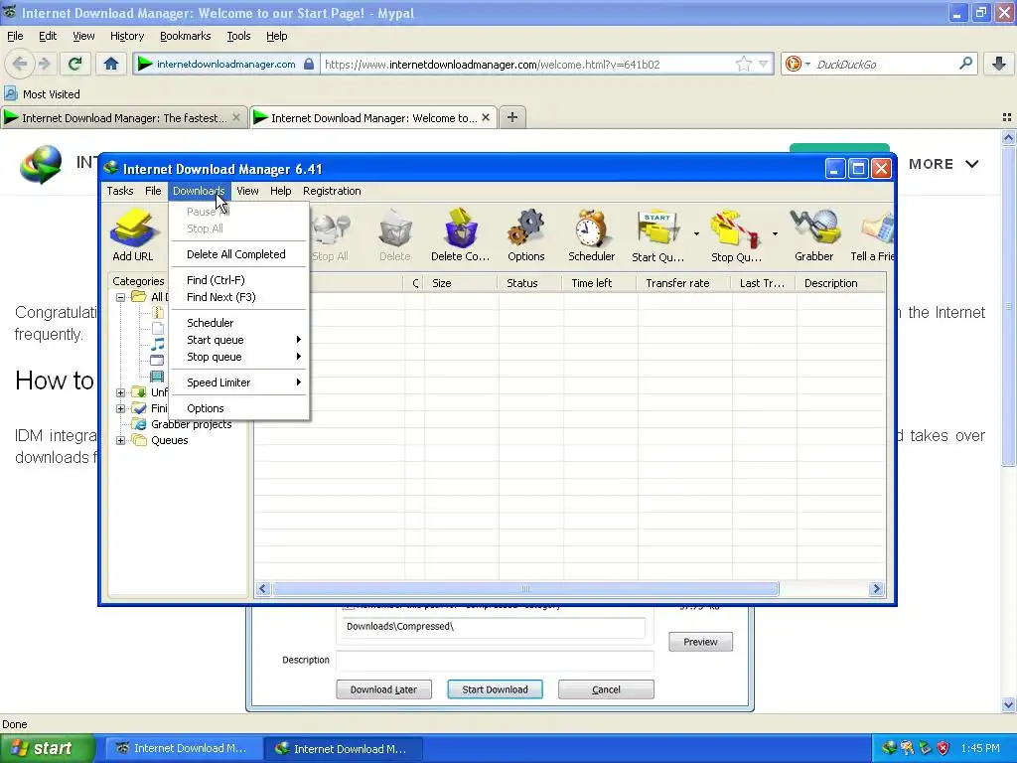Click the Preview button
Viewport: 1017px width, 763px height.
(700, 642)
